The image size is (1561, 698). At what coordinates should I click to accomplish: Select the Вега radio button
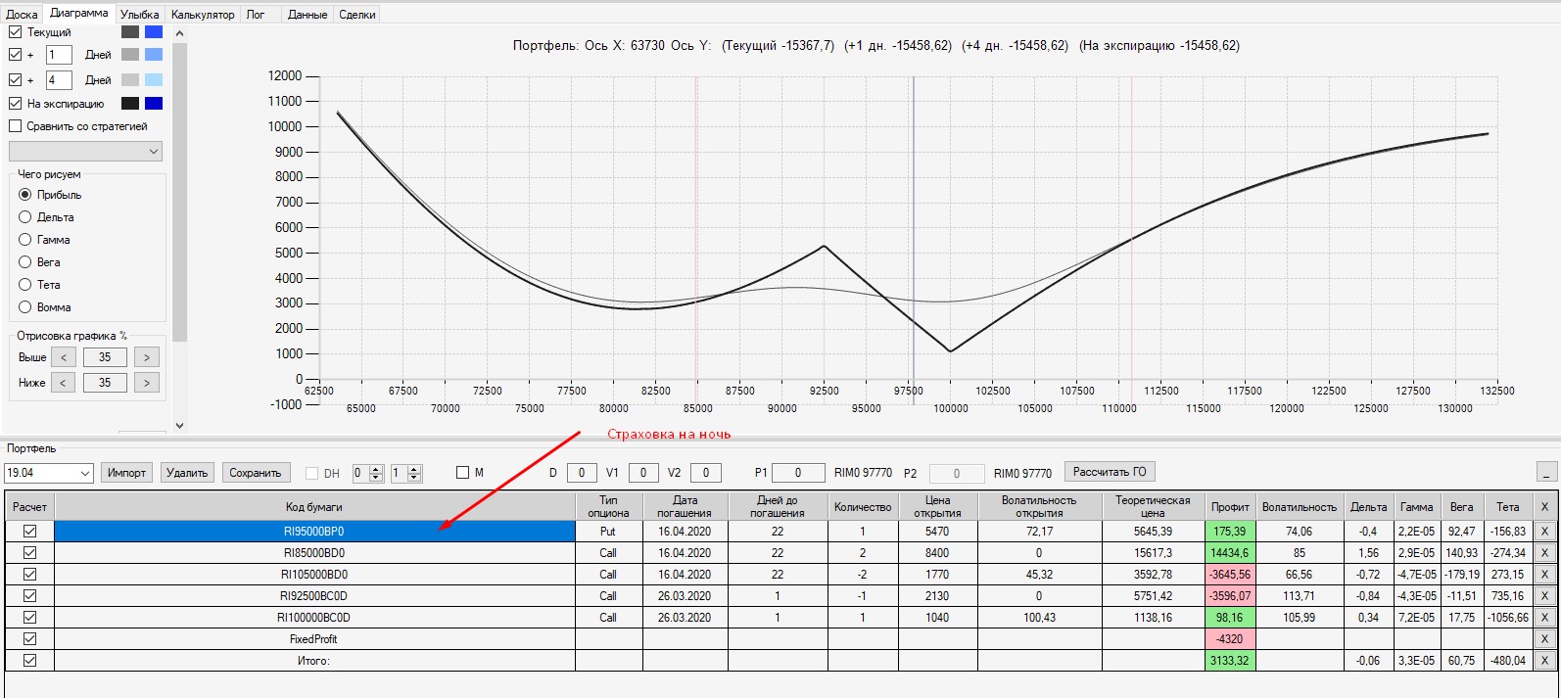[25, 262]
